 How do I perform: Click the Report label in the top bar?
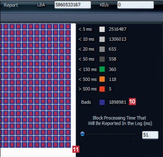[11, 5]
